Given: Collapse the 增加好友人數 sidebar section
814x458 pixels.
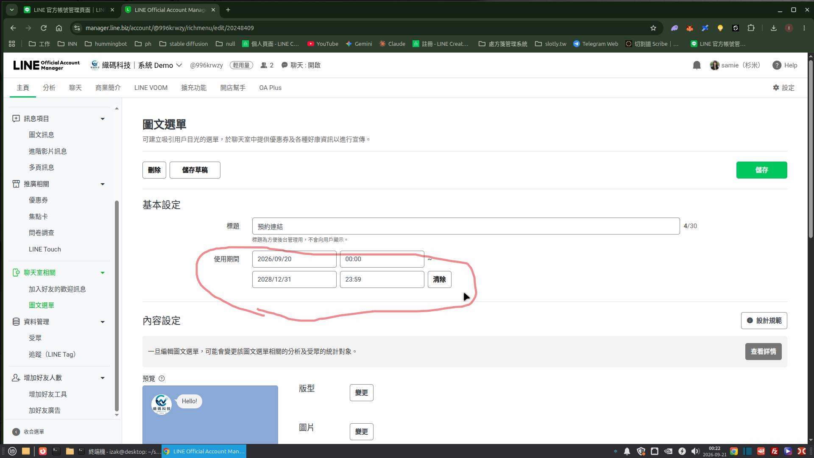Looking at the screenshot, I should (x=102, y=378).
